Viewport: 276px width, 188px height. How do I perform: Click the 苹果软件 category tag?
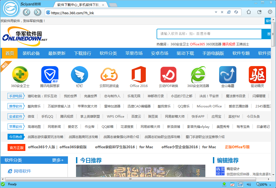(x=16, y=126)
